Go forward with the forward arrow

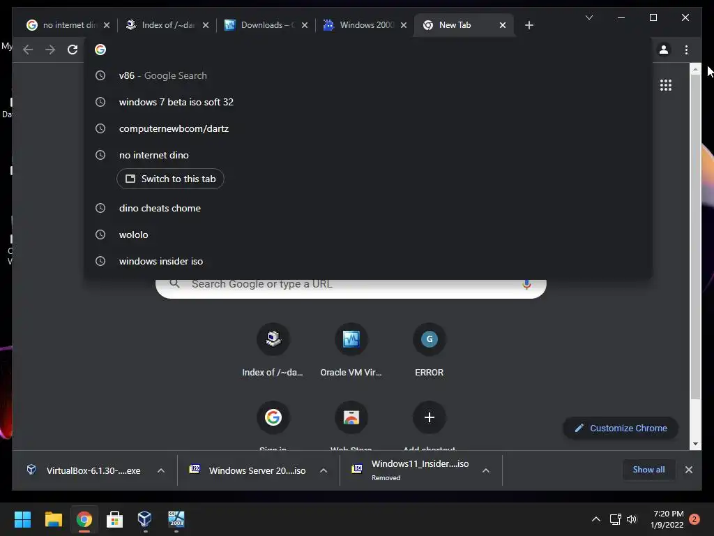[50, 50]
